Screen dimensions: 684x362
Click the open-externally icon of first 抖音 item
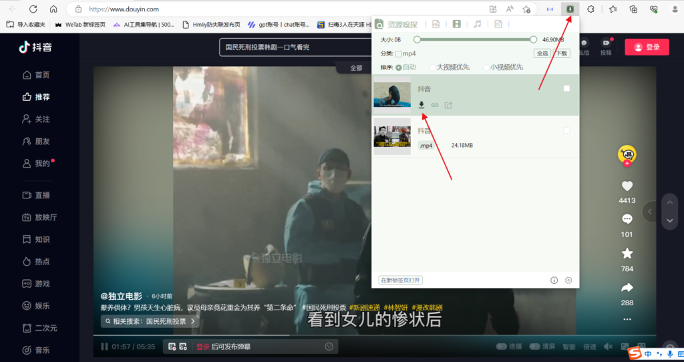point(448,105)
